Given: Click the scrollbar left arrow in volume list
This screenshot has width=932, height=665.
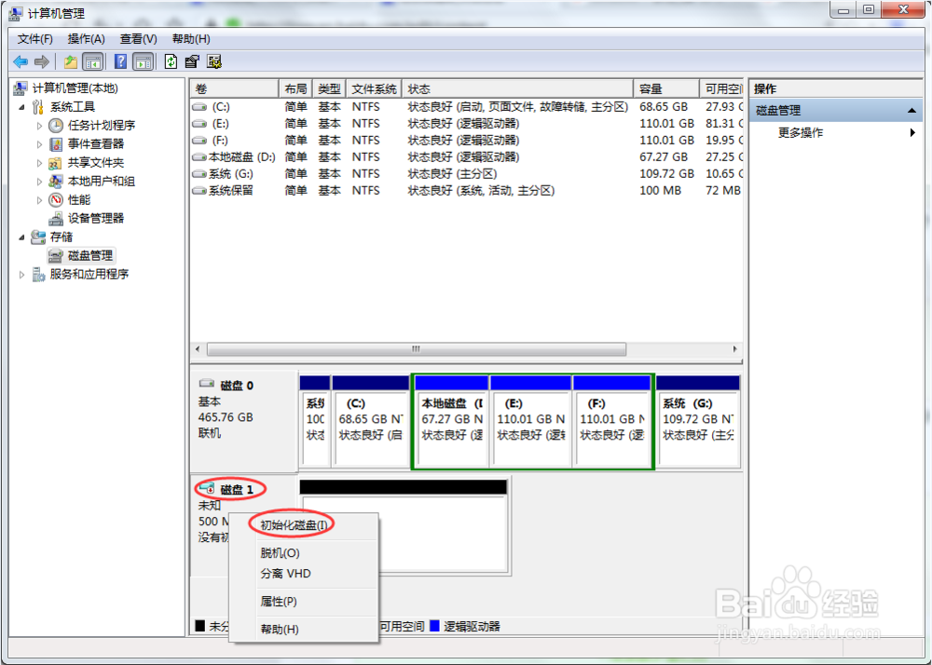Looking at the screenshot, I should 198,349.
